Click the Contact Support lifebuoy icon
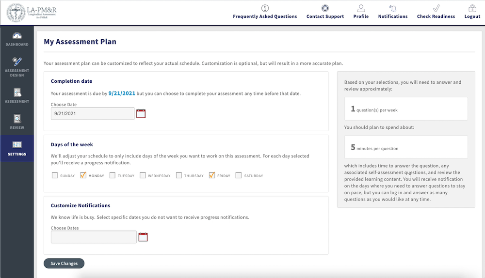Viewport: 485px width, 278px height. (325, 8)
